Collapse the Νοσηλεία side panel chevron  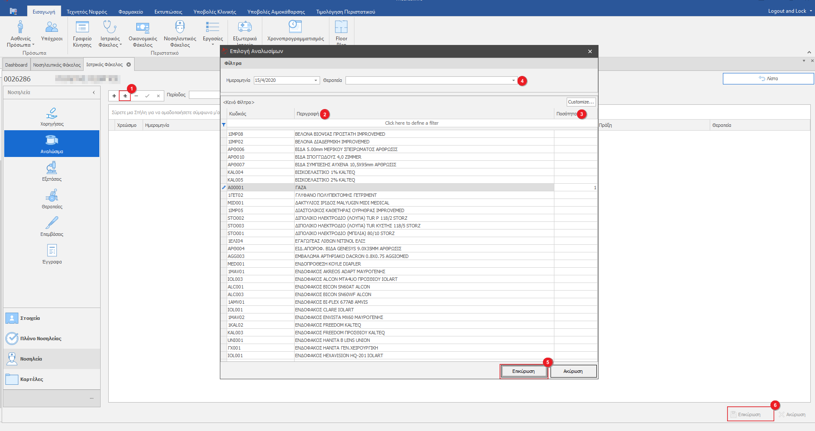coord(94,92)
